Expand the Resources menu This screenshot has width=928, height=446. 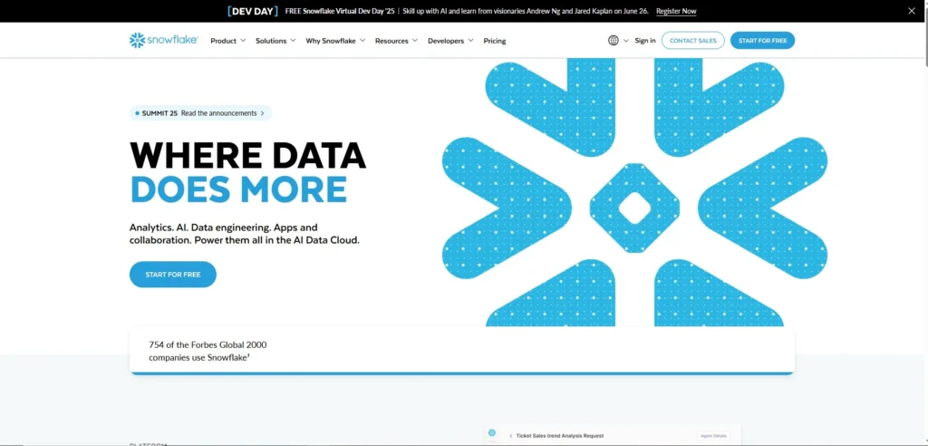pos(396,41)
